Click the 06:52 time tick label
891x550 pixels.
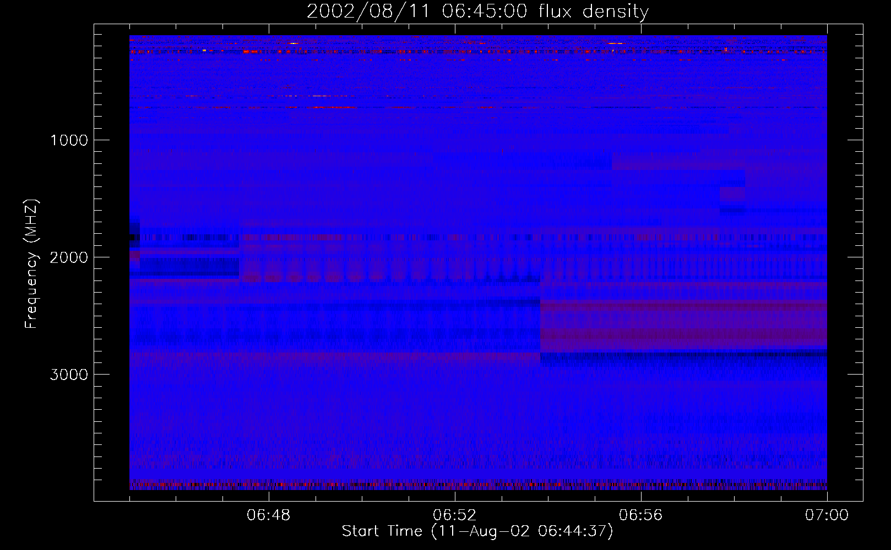click(455, 515)
